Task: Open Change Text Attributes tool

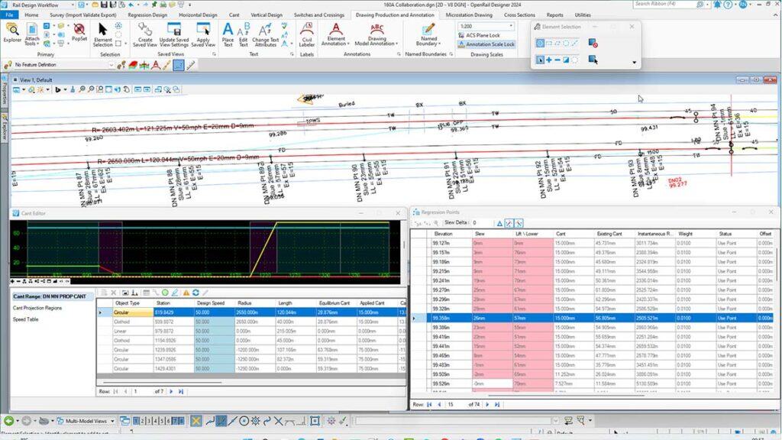Action: point(265,35)
